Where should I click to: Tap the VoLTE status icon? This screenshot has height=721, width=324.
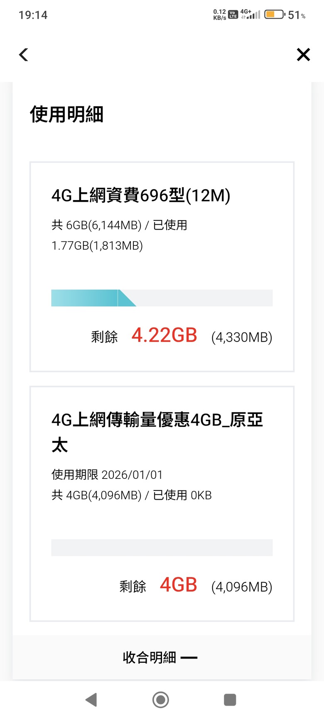pos(233,15)
